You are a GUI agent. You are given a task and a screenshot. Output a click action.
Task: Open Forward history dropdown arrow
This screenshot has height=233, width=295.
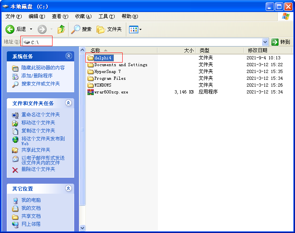coord(51,29)
